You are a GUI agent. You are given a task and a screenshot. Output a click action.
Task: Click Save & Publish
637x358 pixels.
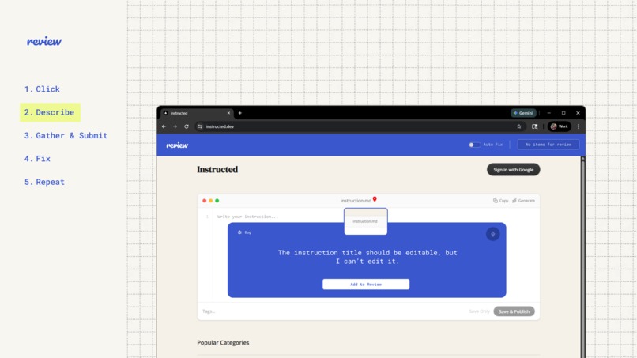click(514, 311)
